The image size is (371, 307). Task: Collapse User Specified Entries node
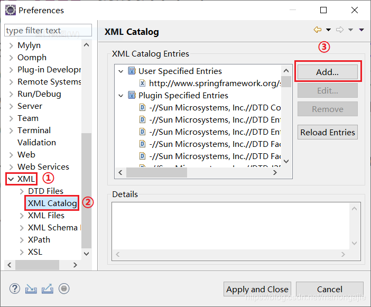121,71
